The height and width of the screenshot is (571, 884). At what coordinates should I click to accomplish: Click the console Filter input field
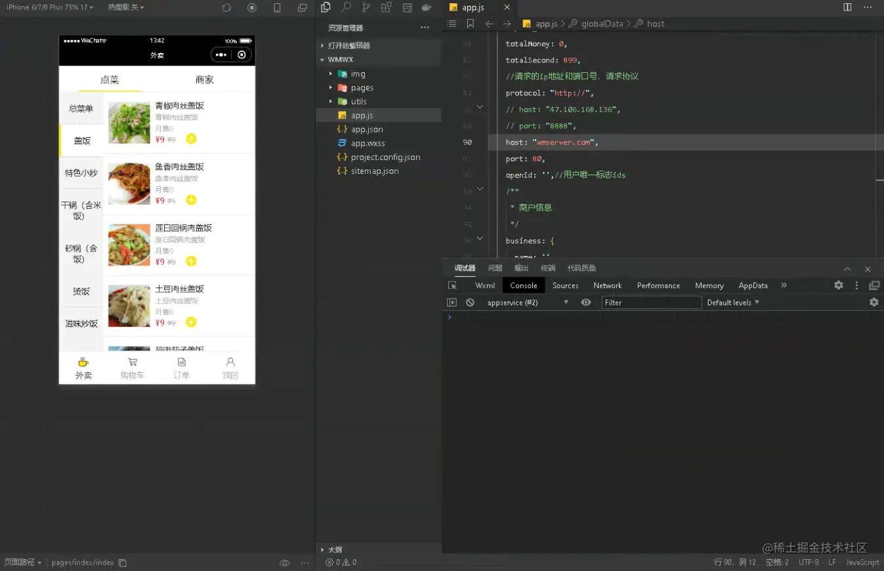pos(652,303)
